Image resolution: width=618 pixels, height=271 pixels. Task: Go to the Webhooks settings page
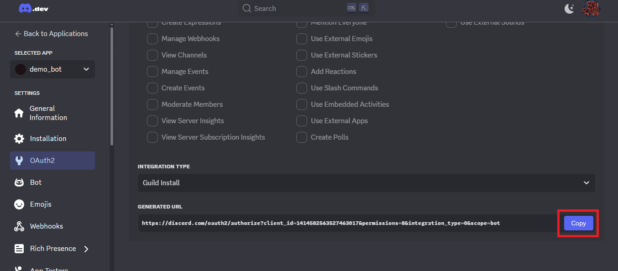(52, 226)
